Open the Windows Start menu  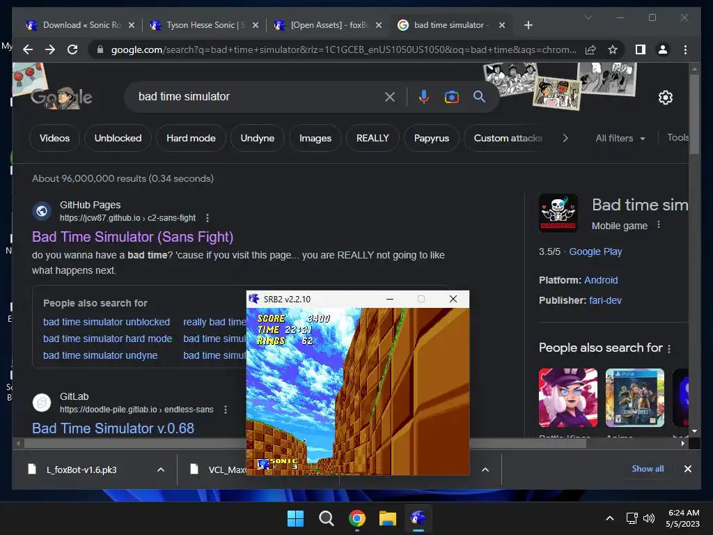coord(295,518)
